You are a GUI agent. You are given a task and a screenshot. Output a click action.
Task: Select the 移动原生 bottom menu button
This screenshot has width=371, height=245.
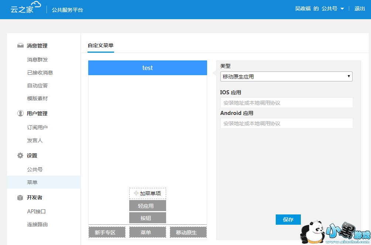[x=188, y=232]
